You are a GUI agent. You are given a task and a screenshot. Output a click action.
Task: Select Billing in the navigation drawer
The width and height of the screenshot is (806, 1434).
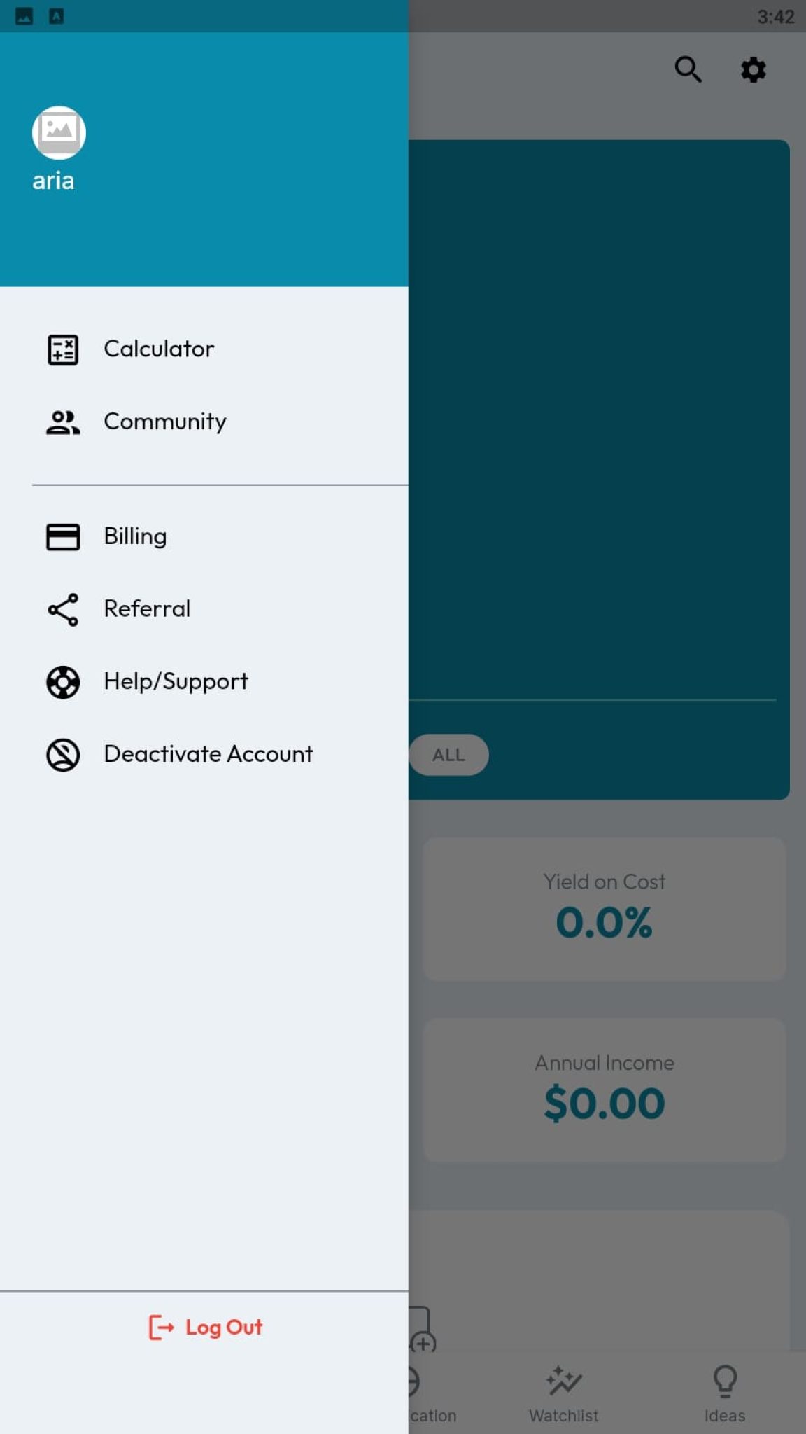(135, 536)
